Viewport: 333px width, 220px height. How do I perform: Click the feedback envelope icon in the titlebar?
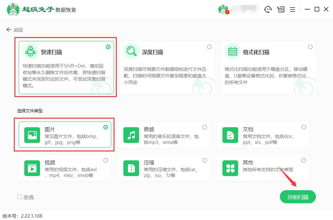(x=281, y=9)
